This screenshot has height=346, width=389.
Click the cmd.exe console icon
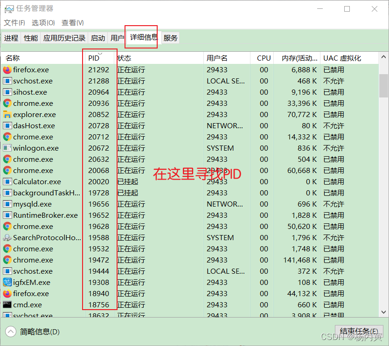tap(7, 304)
